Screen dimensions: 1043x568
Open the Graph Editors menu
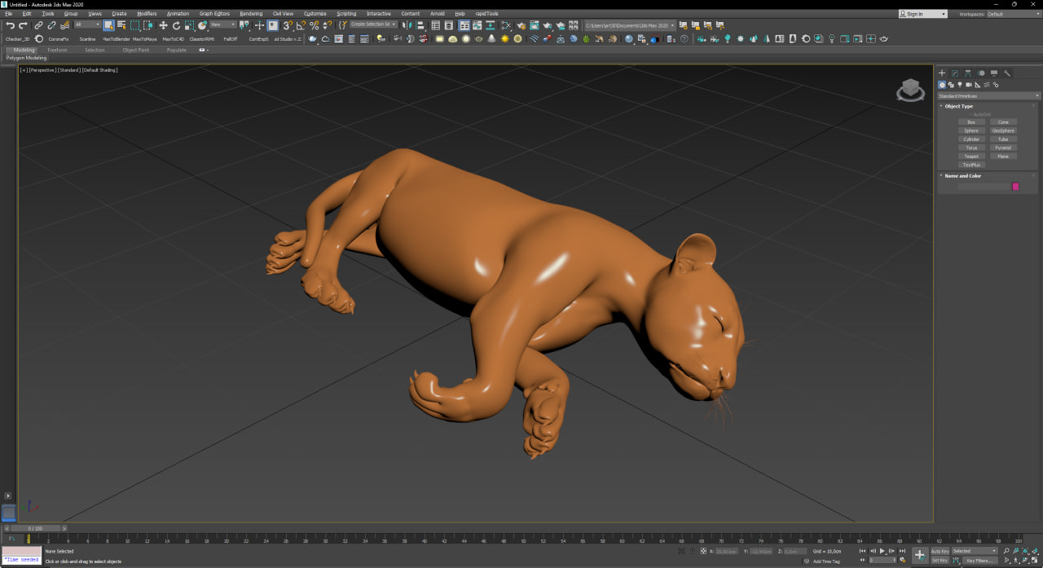[x=214, y=14]
